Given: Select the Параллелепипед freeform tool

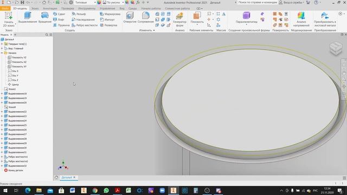Looking at the screenshot, I should (x=246, y=18).
